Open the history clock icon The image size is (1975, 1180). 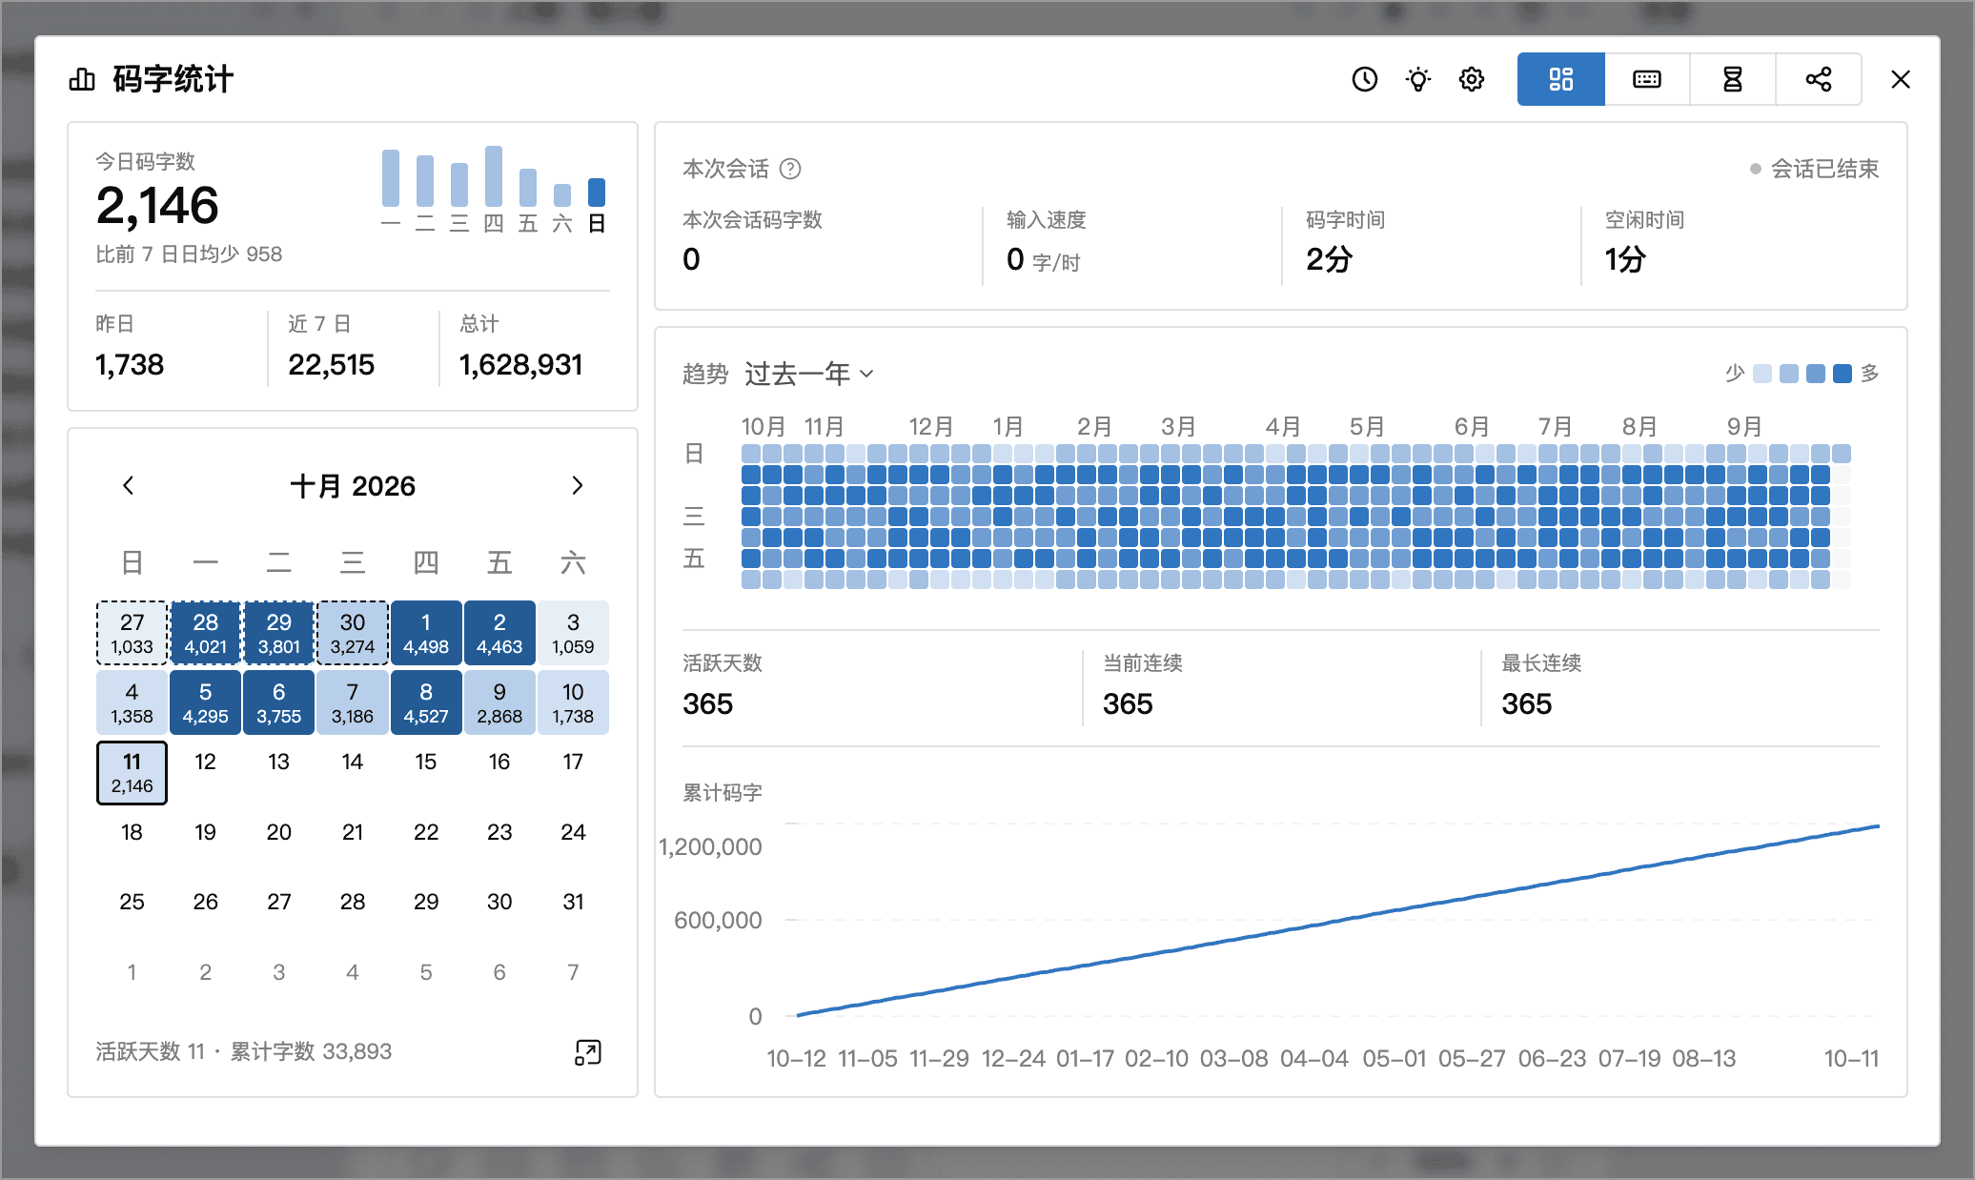[x=1365, y=79]
